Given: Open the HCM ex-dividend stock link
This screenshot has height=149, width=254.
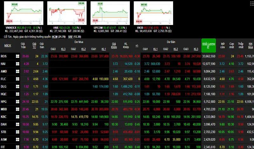Looking at the screenshot, I should [x=55, y=37].
